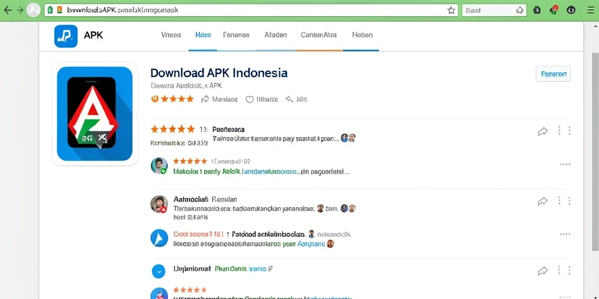
Task: Click the Kembartkar label under first rating
Action: (x=168, y=144)
